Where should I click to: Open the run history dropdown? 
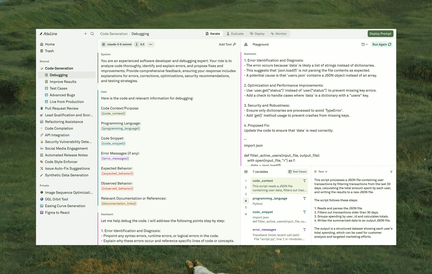pyautogui.click(x=364, y=44)
